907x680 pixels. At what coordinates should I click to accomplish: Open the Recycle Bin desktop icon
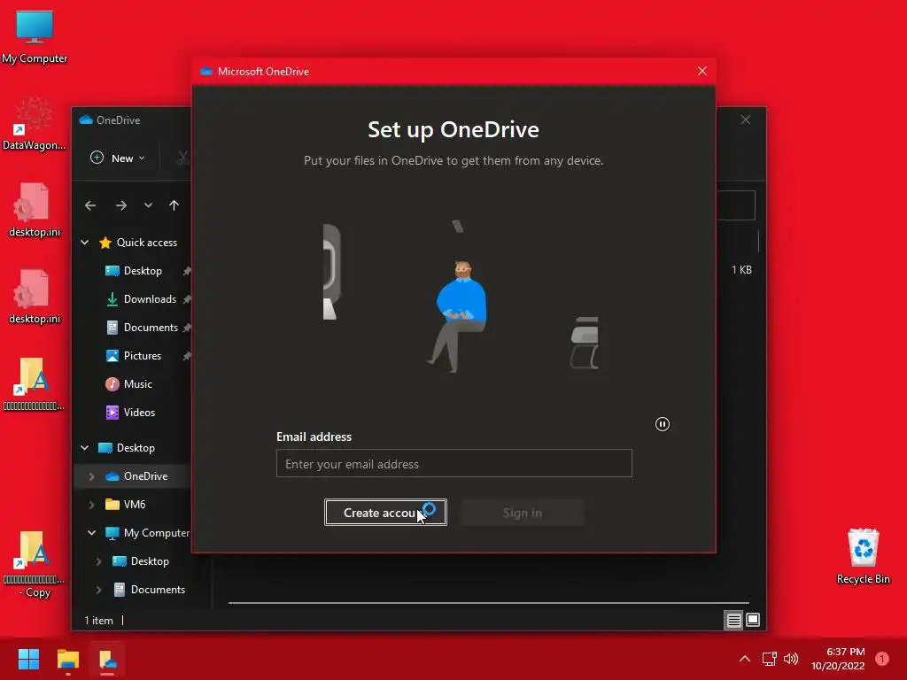click(x=863, y=556)
